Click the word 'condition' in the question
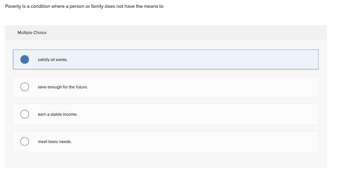 [40, 6]
